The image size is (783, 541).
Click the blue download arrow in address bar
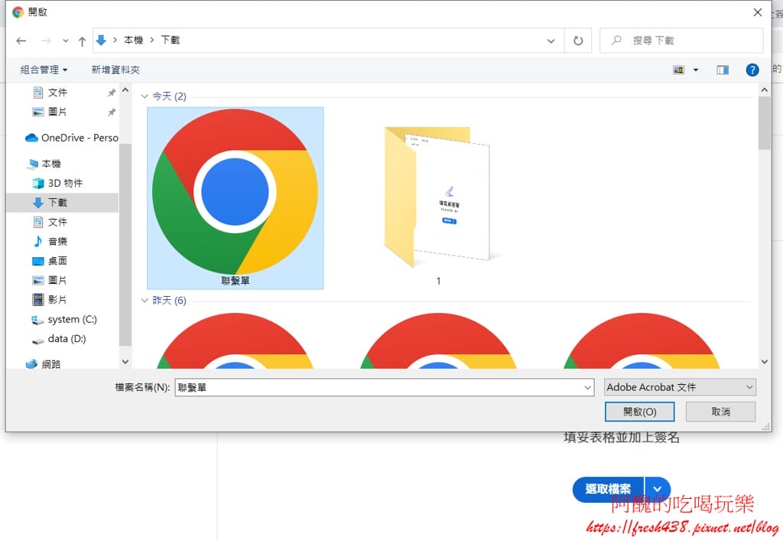point(101,40)
